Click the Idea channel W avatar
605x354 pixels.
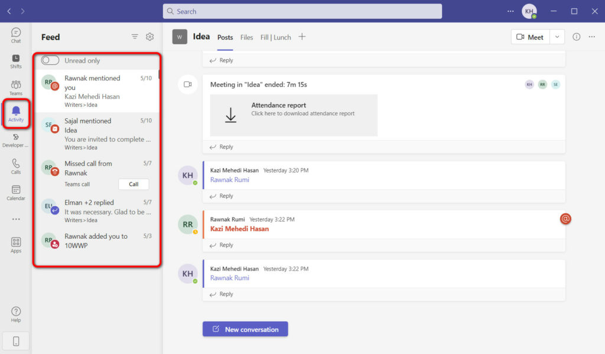(180, 37)
